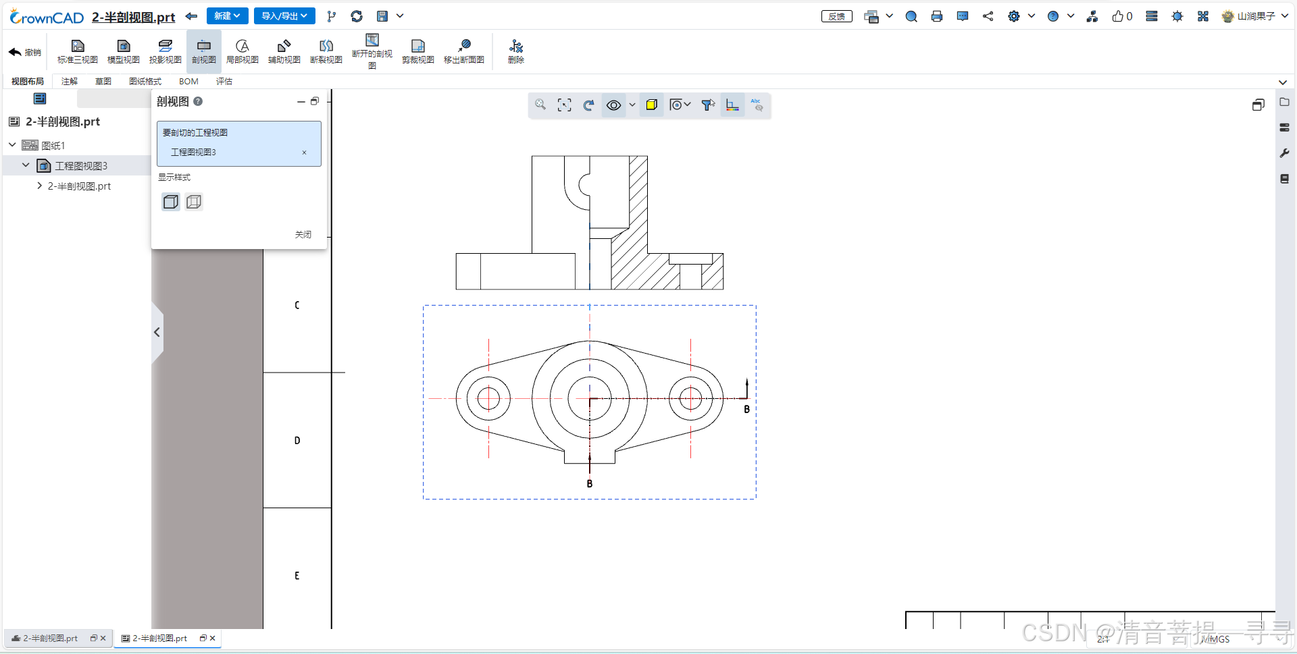Image resolution: width=1297 pixels, height=654 pixels.
Task: Open the 新建 dropdown
Action: [x=227, y=16]
